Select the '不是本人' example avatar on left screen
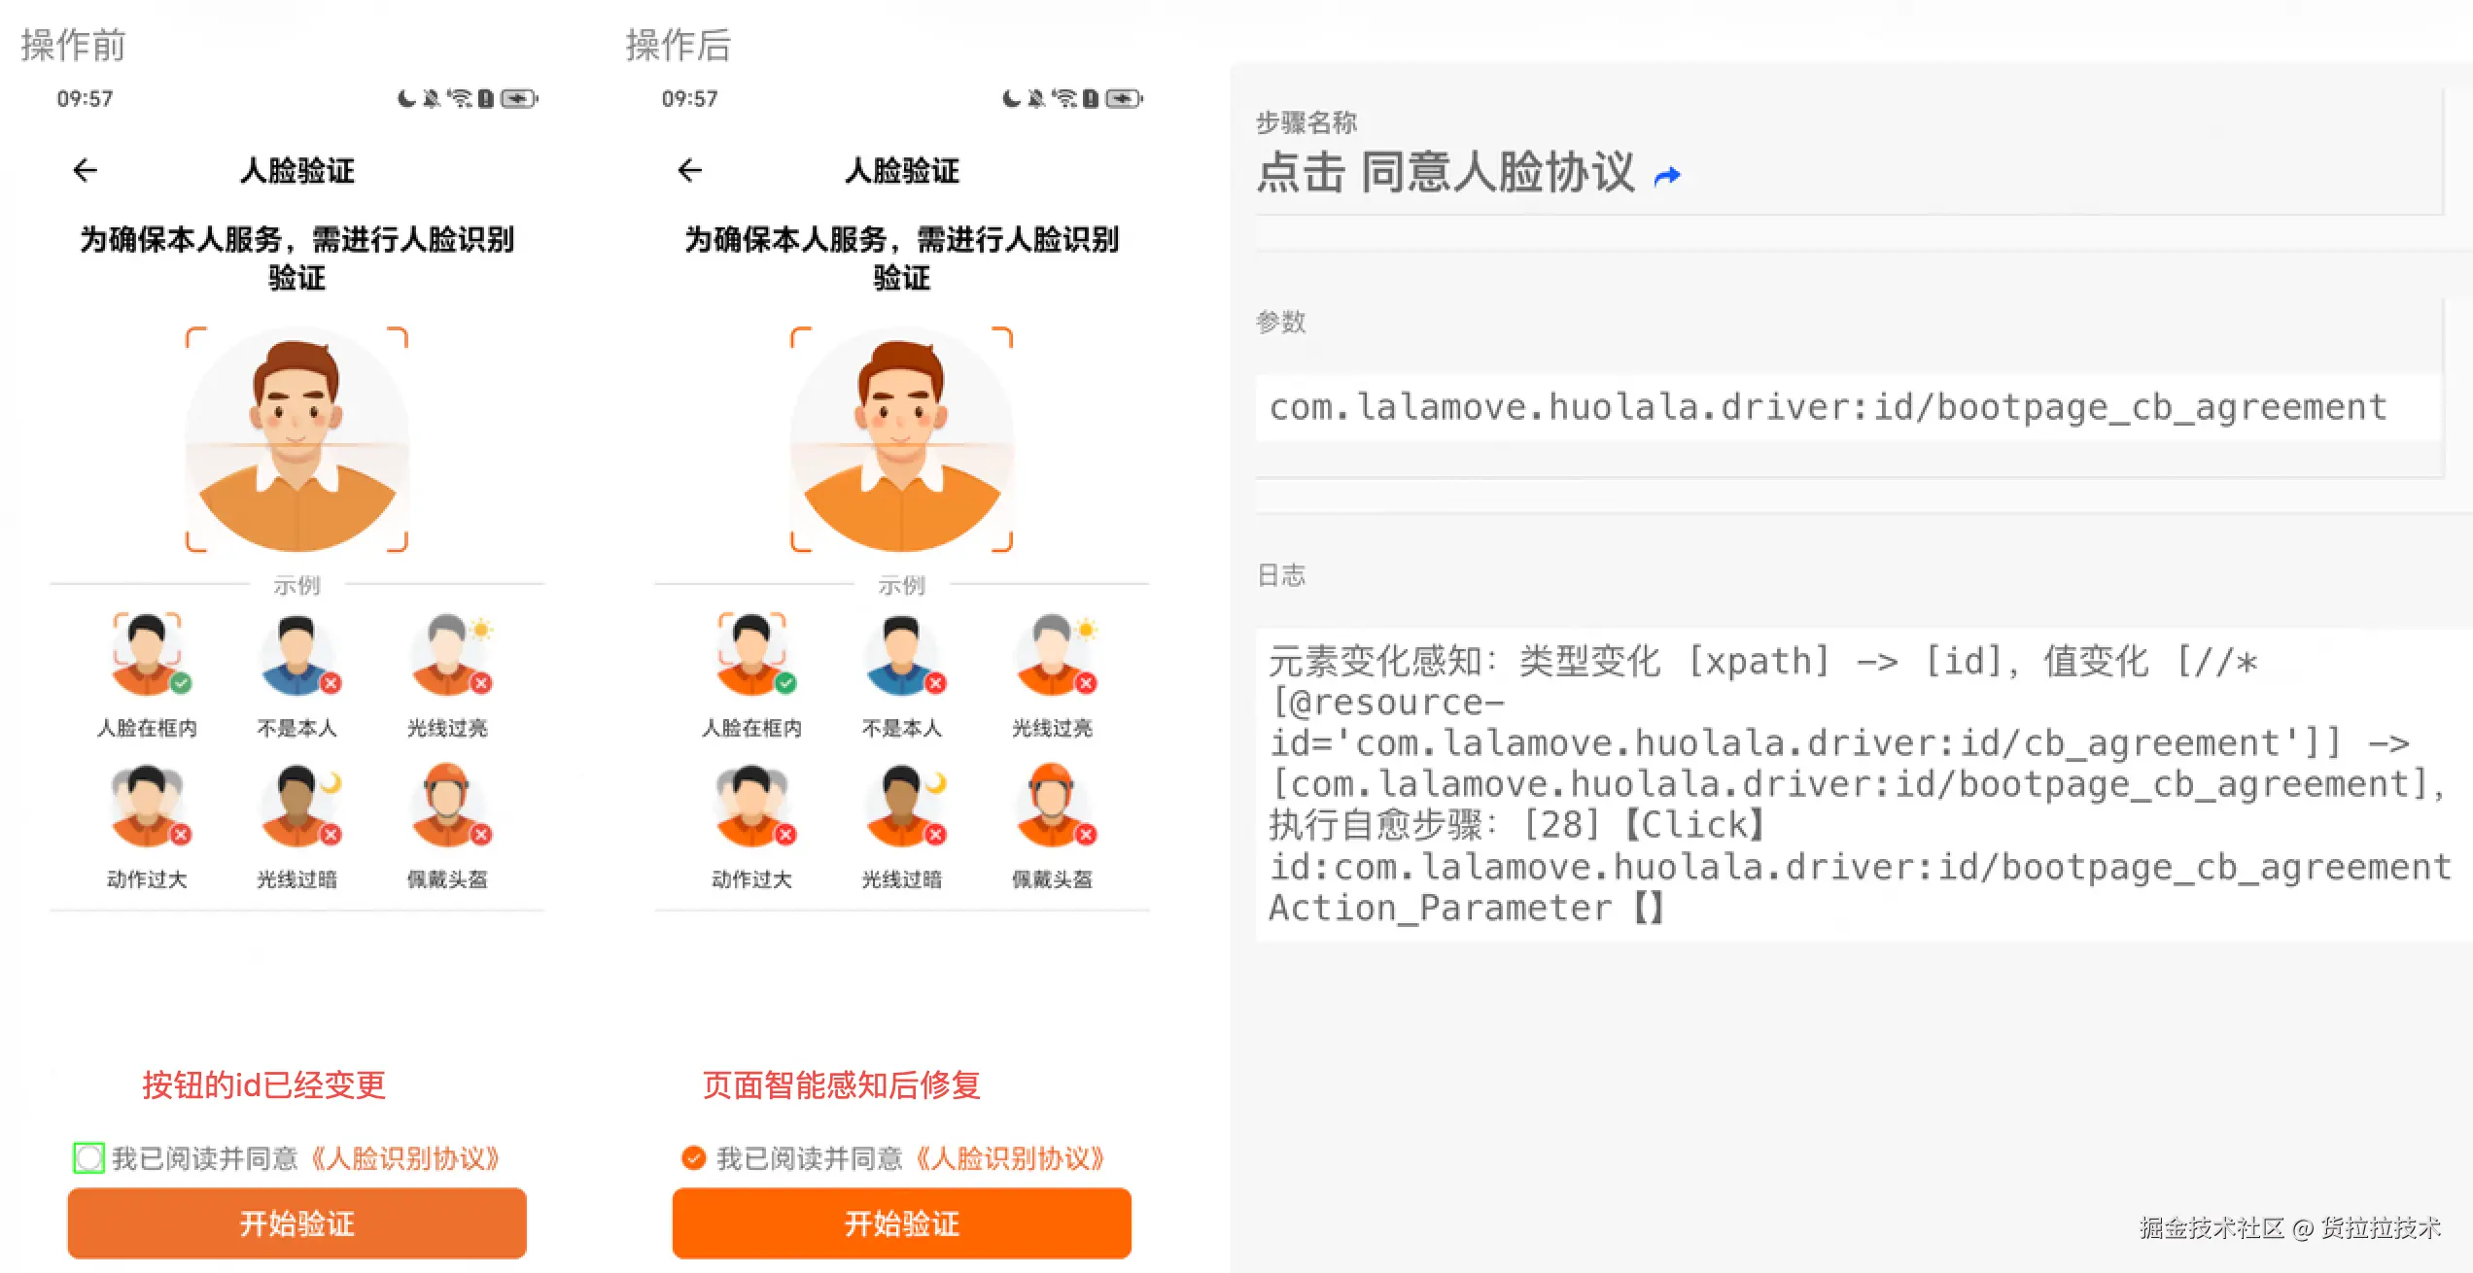Screen dimensions: 2473x1273 [x=298, y=654]
